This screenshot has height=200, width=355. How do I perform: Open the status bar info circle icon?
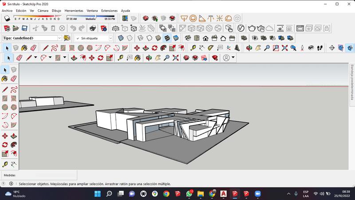(11, 184)
